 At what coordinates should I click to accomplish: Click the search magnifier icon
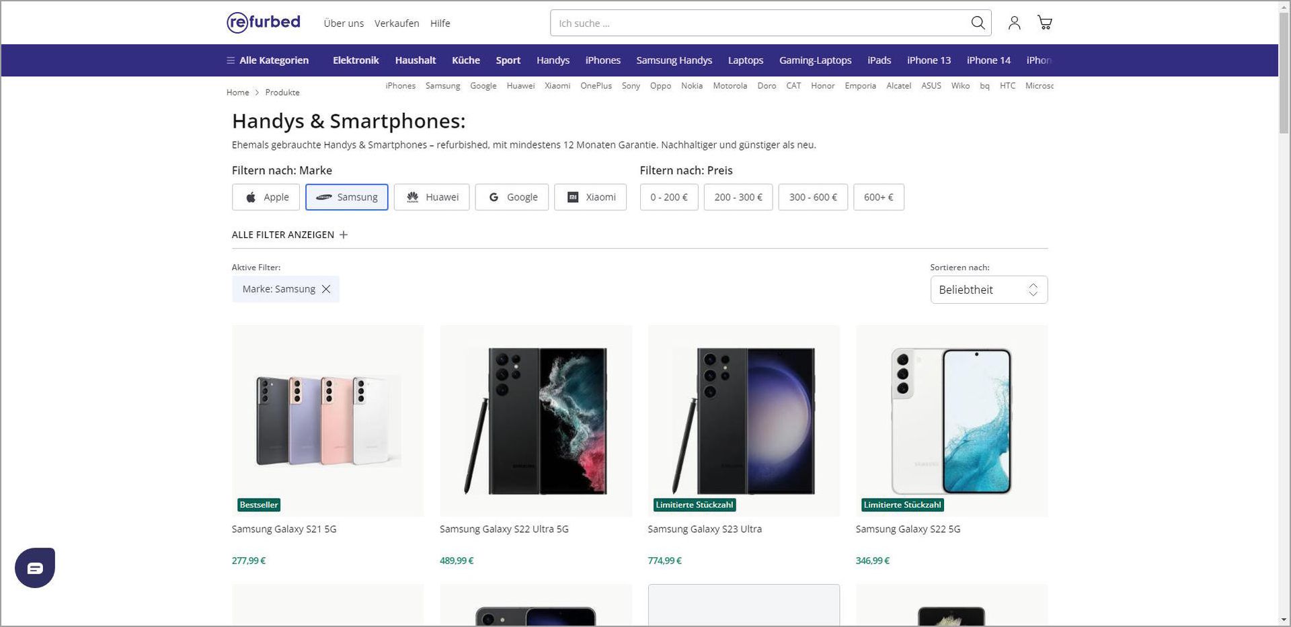coord(978,23)
